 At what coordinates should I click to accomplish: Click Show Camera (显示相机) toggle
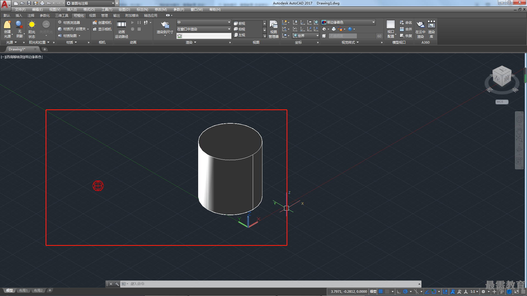coord(102,29)
